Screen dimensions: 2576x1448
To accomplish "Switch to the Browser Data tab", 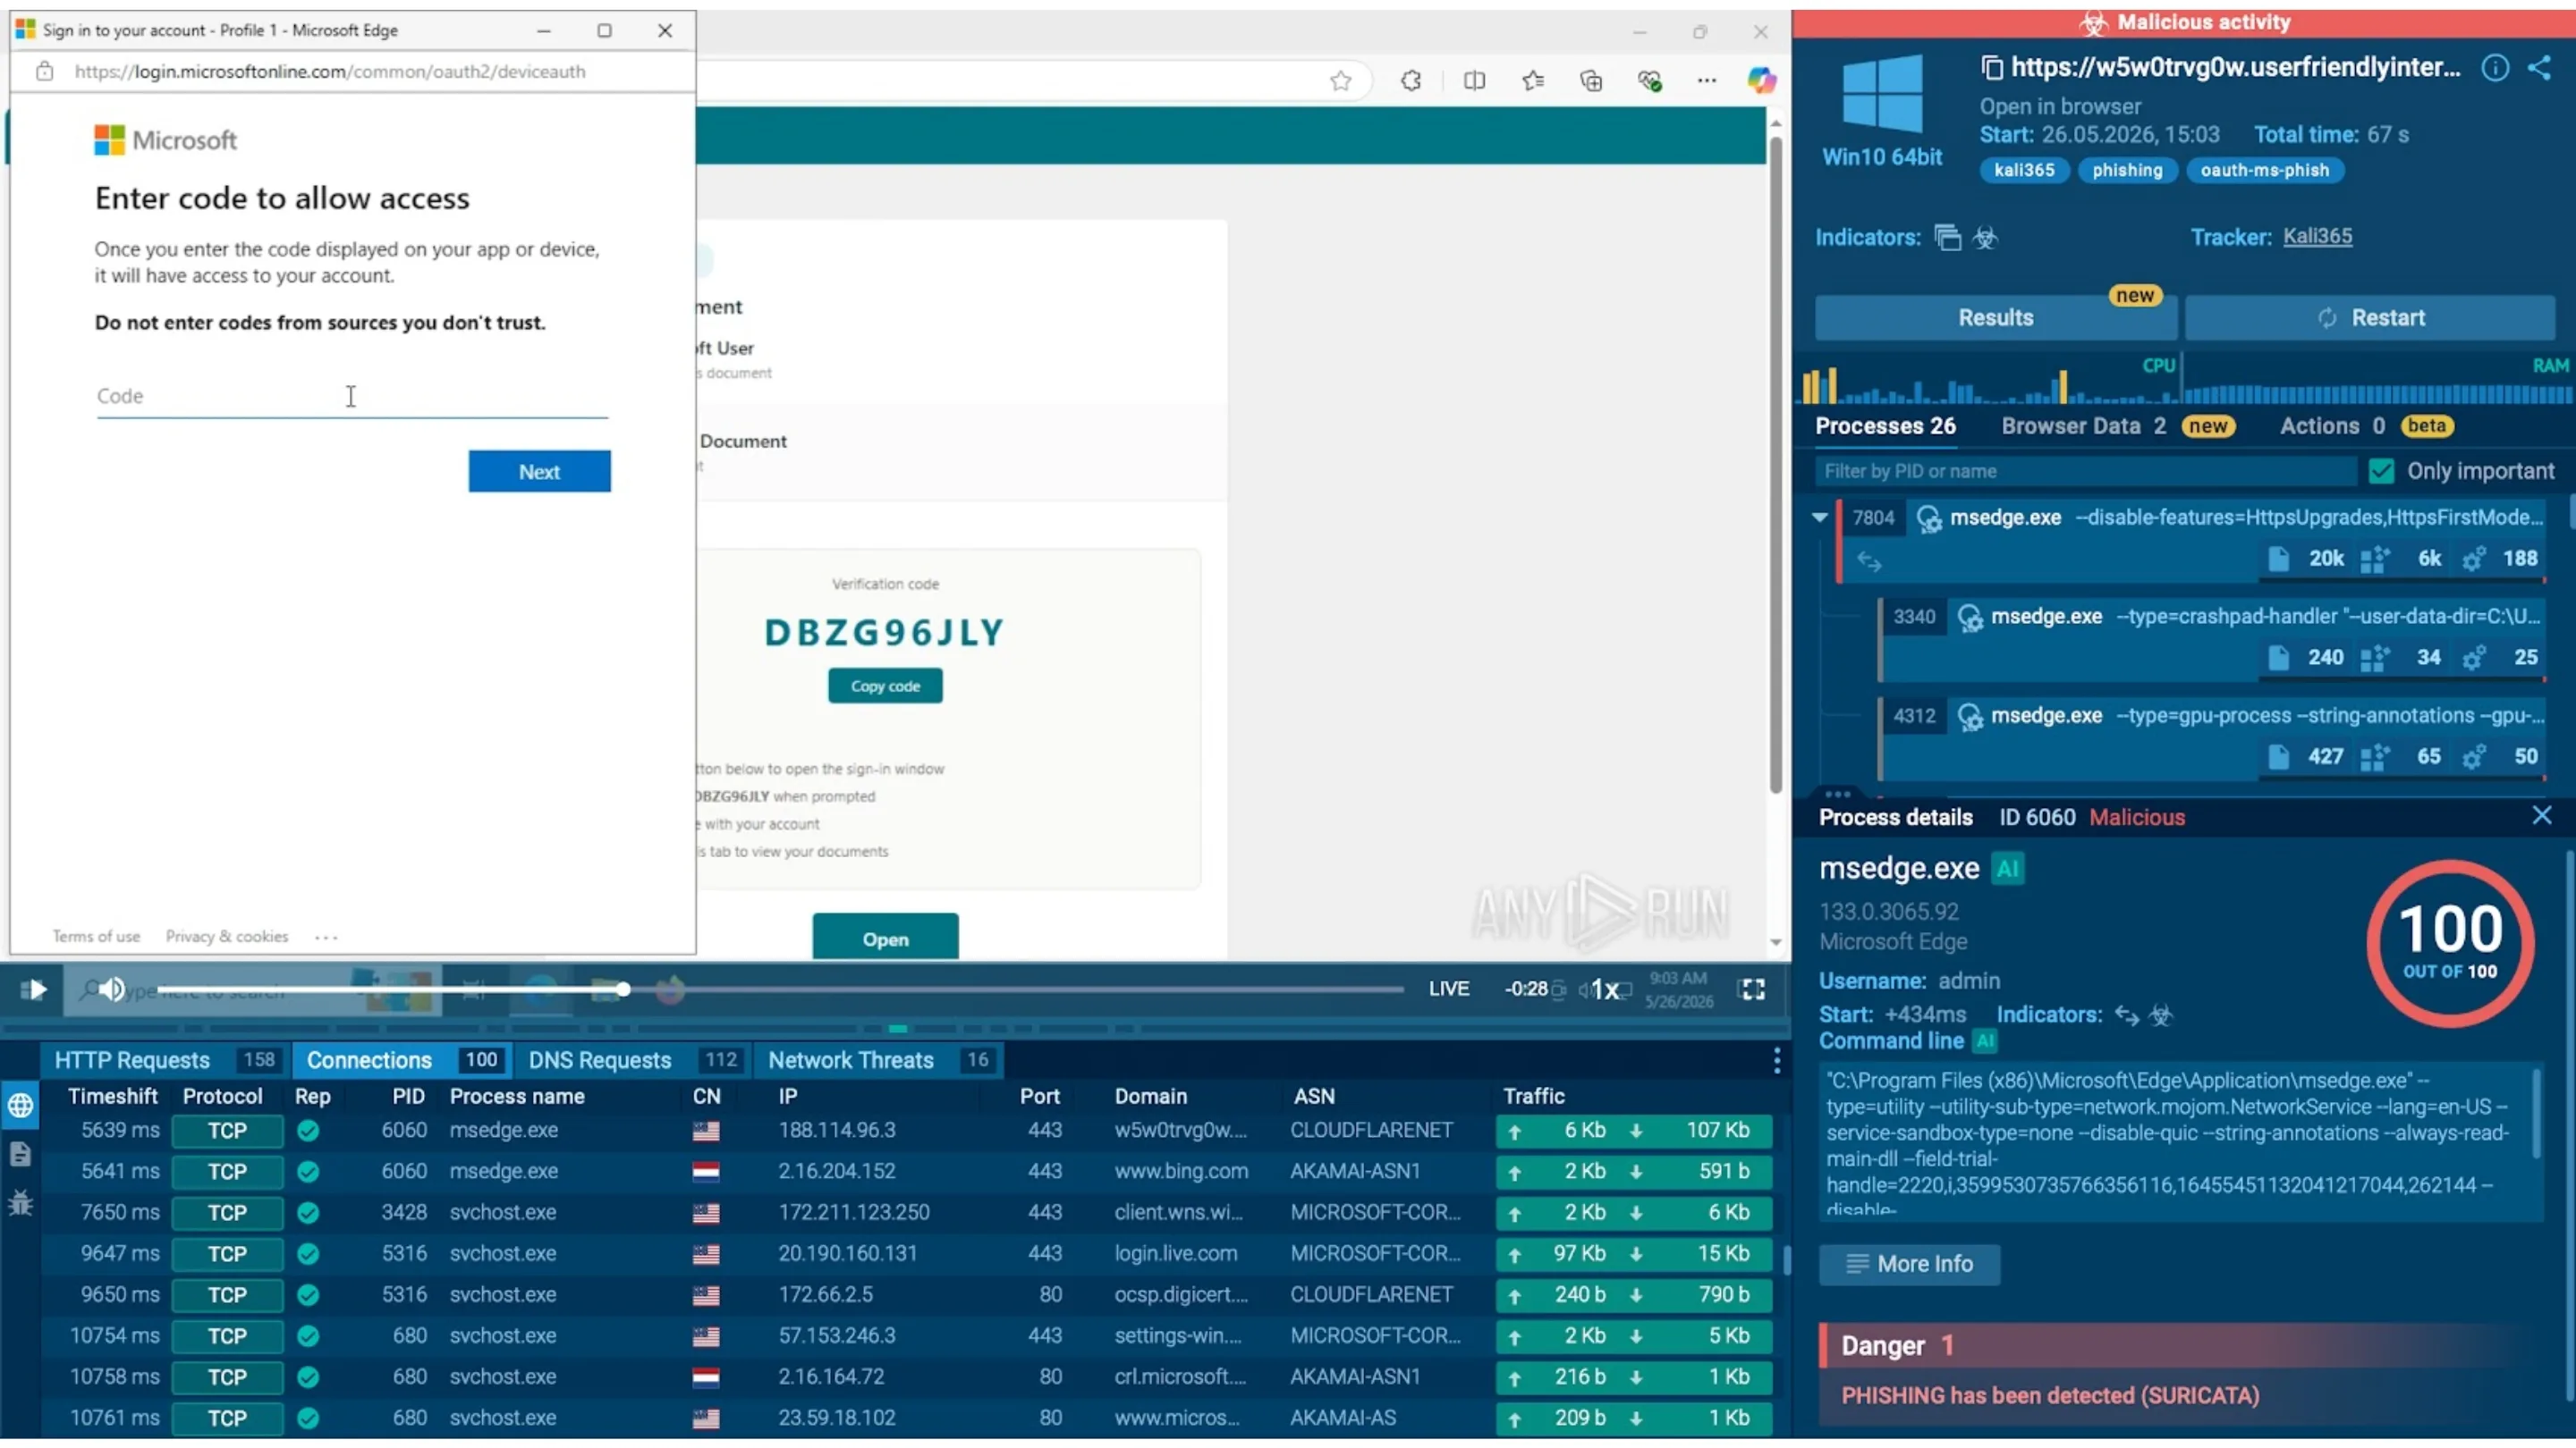I will click(2071, 425).
